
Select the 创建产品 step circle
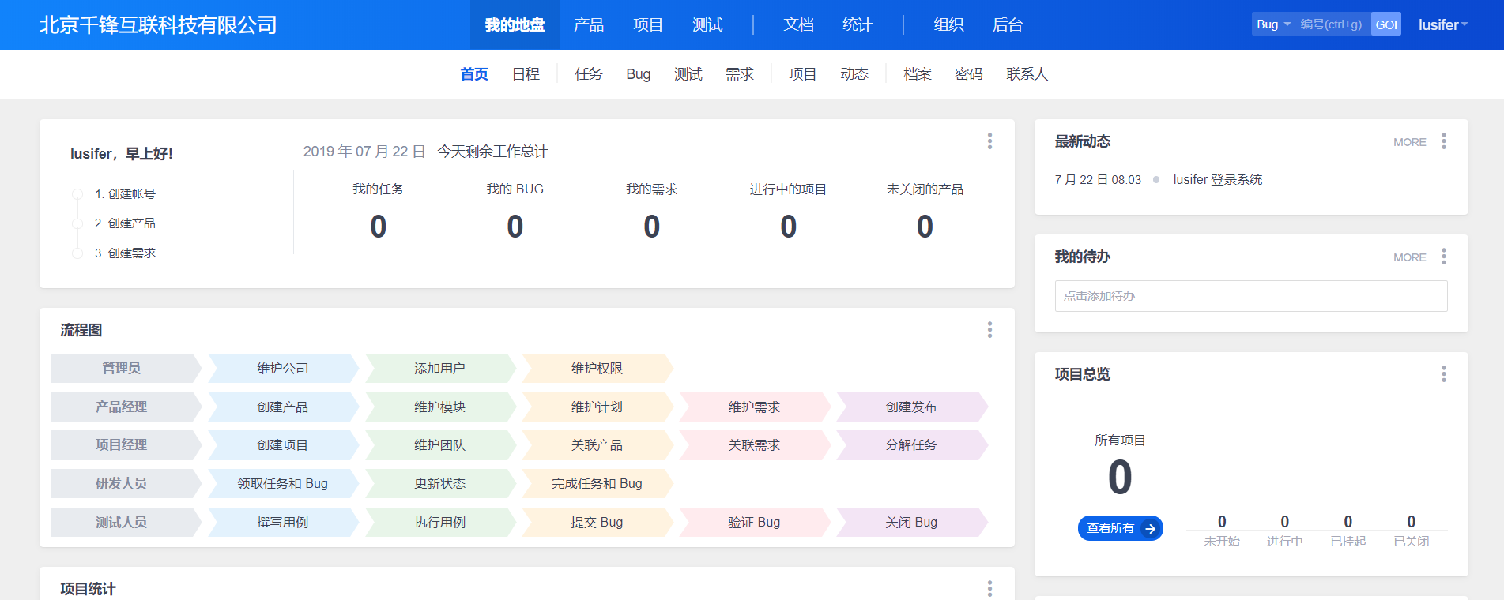[77, 223]
